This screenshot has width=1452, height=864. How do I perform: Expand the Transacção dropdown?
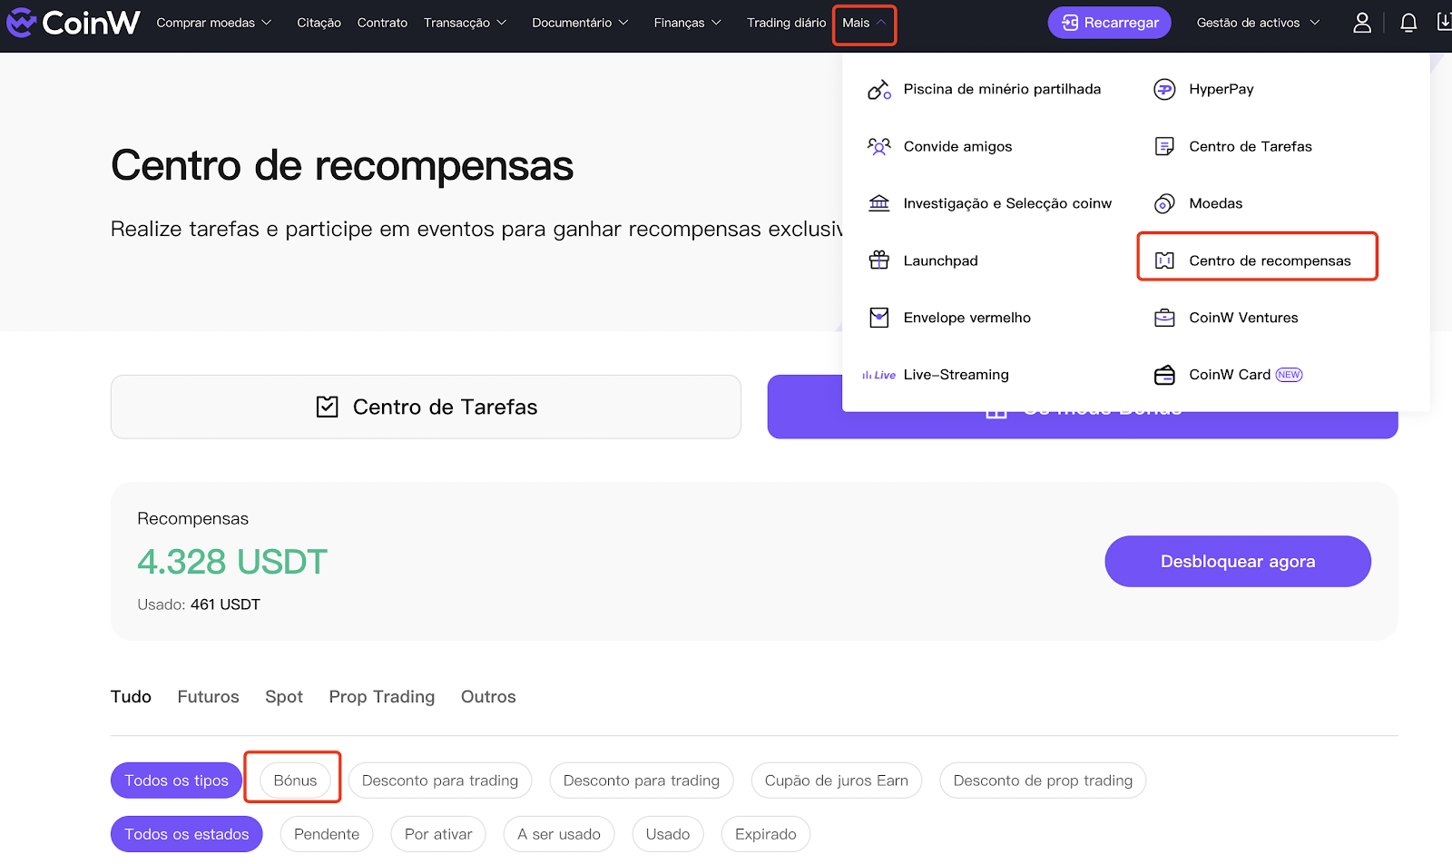(x=465, y=23)
